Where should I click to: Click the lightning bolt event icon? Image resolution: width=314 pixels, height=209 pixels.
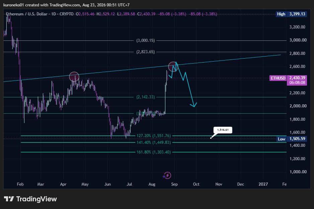point(167,176)
